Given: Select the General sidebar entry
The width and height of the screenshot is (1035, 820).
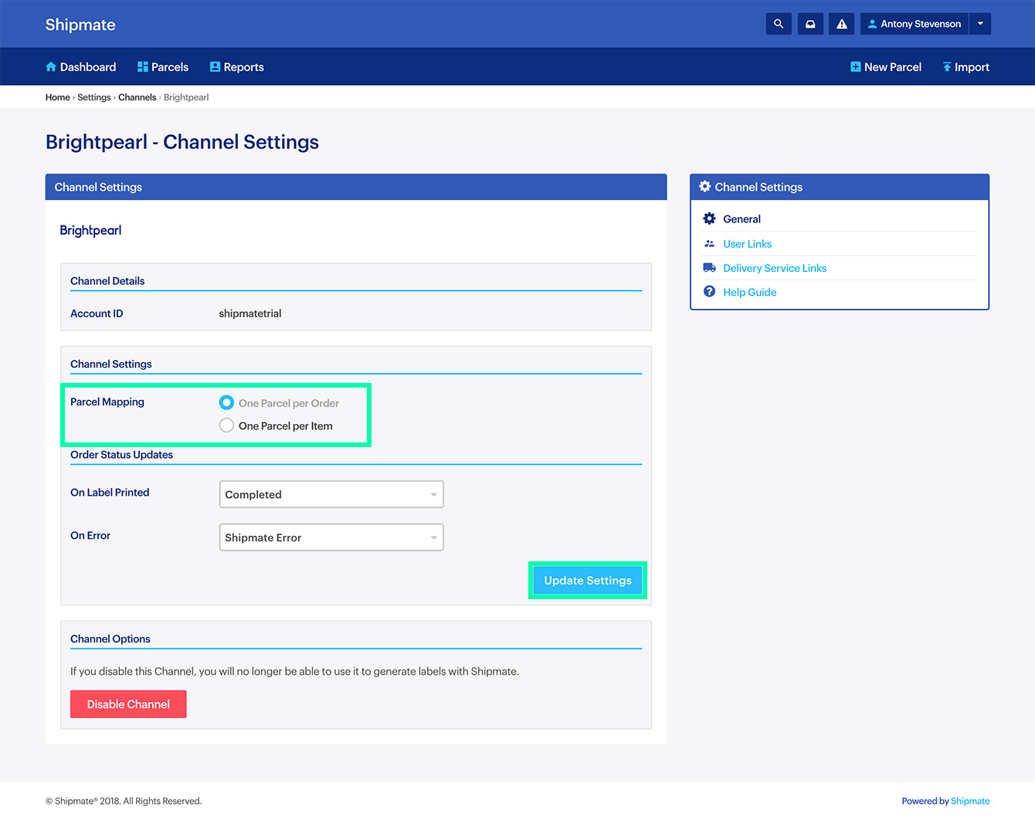Looking at the screenshot, I should point(742,219).
